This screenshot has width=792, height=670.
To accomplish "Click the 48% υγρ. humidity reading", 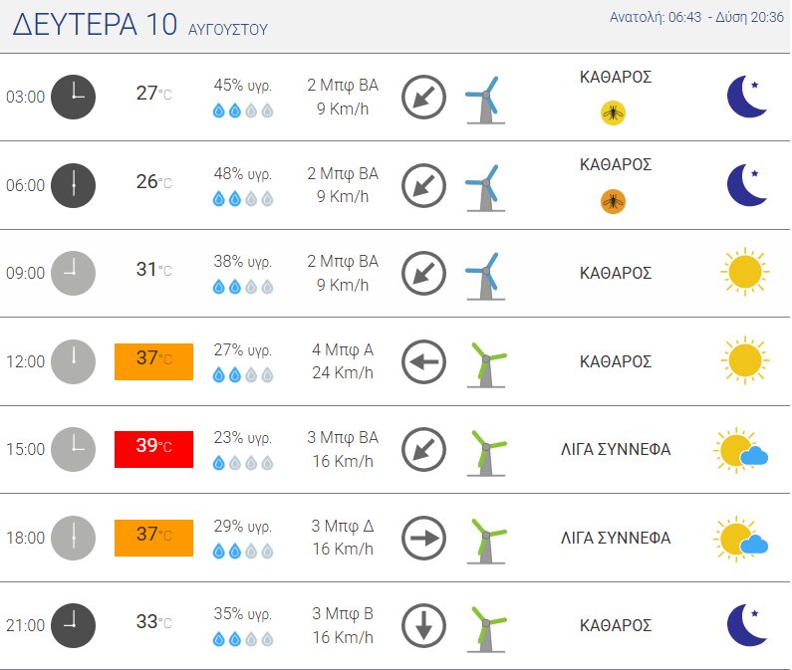I will click(x=243, y=173).
